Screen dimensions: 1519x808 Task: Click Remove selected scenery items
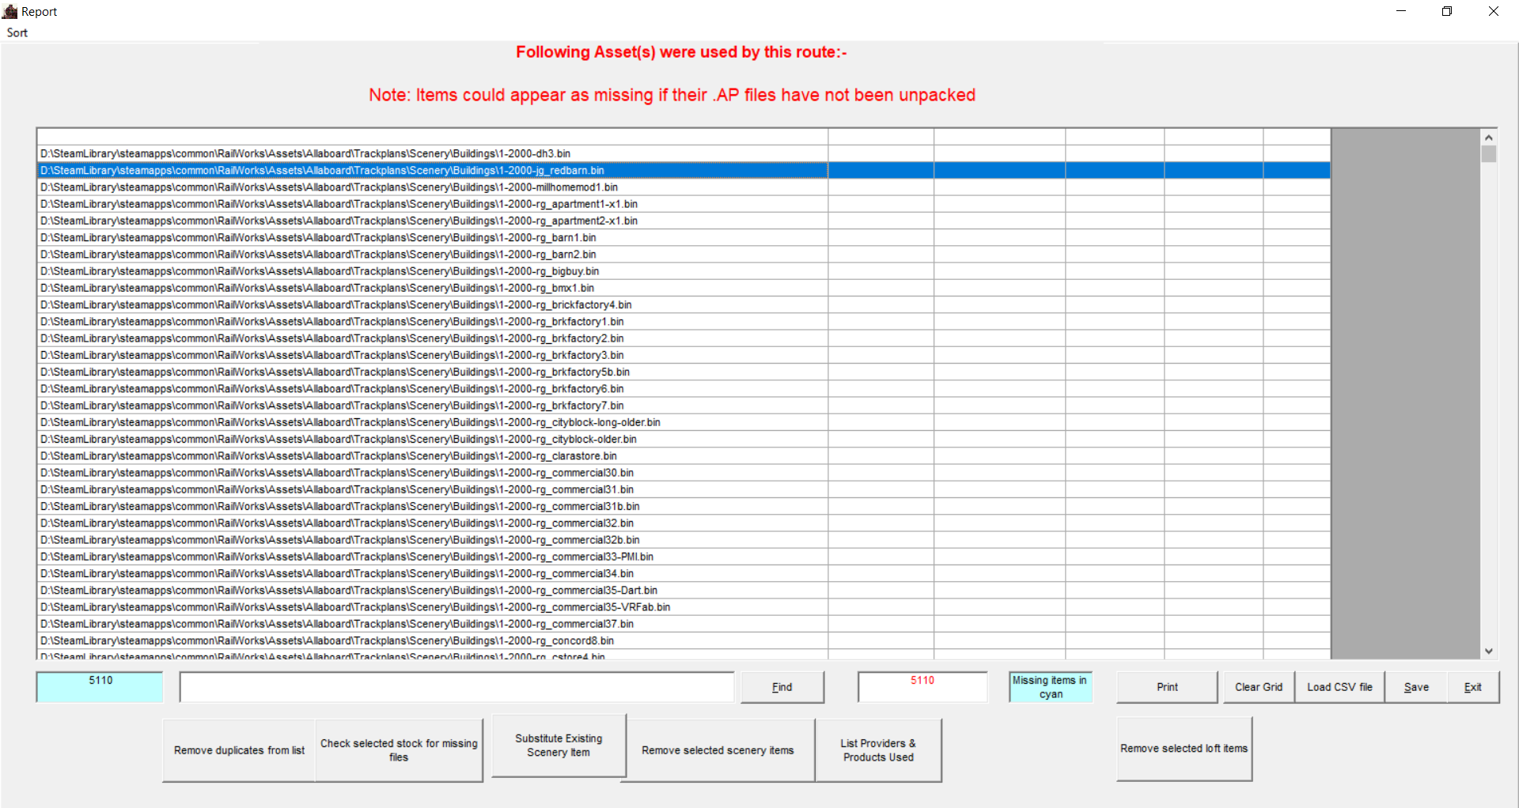718,750
